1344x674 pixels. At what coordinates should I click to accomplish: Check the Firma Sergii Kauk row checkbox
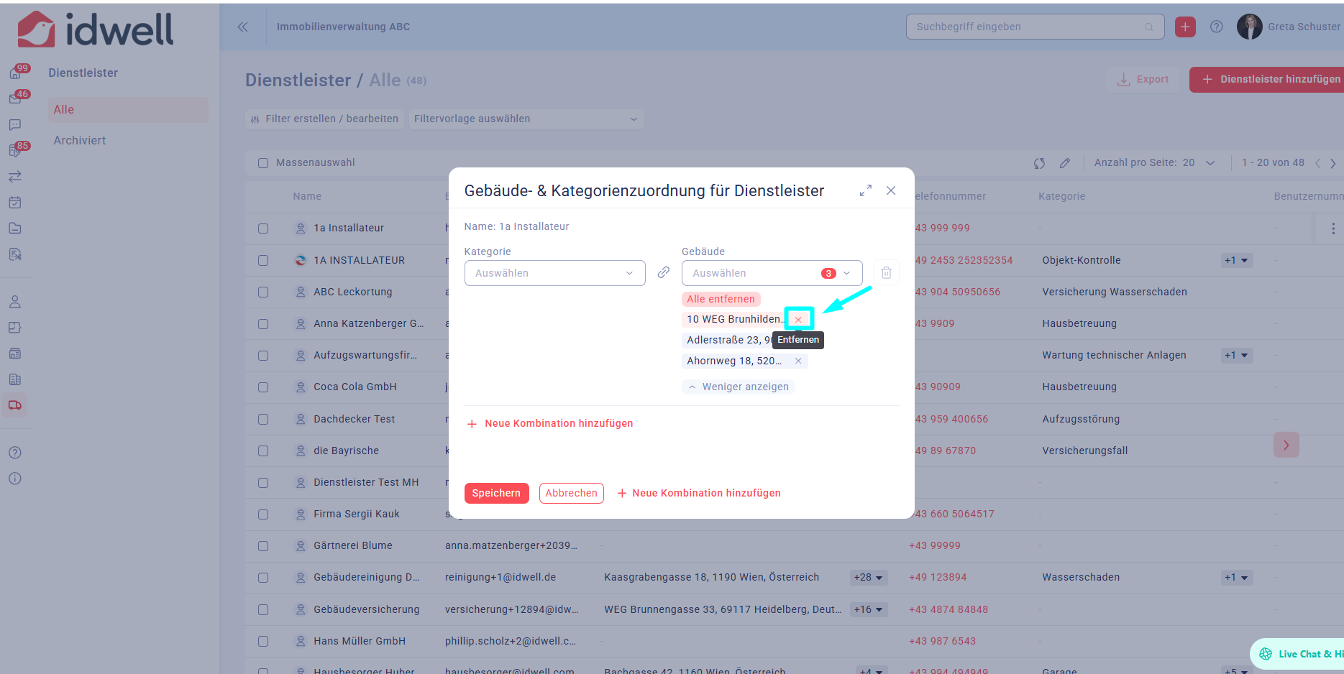click(263, 514)
